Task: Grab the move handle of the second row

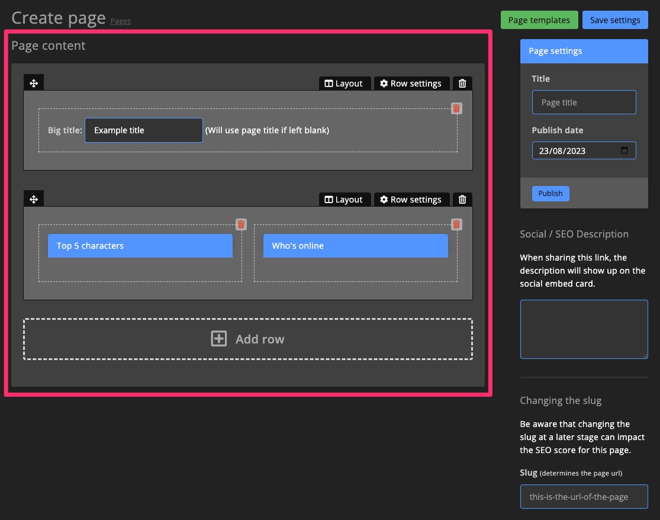Action: click(x=34, y=198)
